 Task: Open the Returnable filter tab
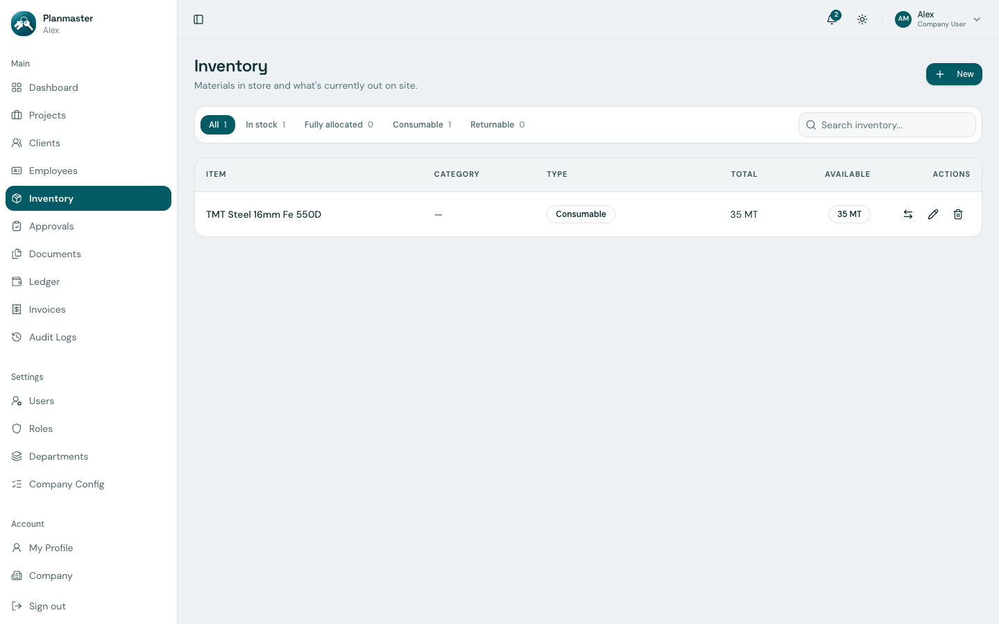point(497,125)
